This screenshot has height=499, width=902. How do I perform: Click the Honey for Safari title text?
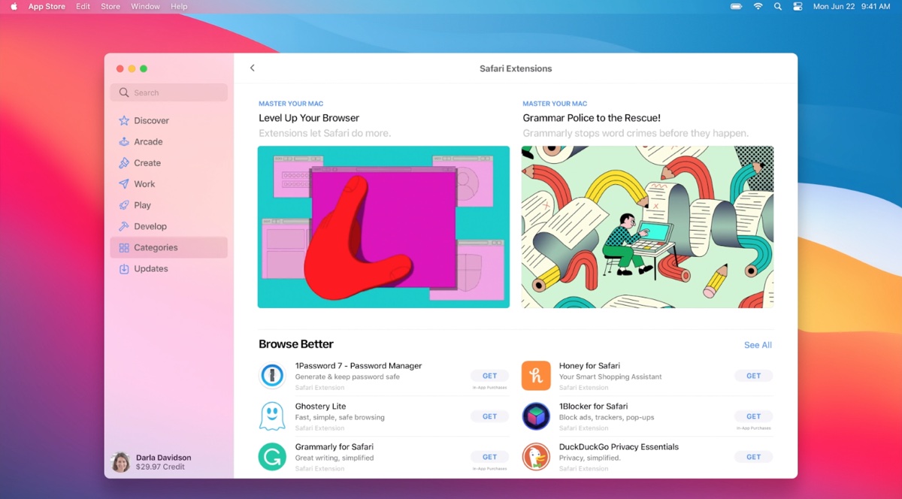[589, 366]
